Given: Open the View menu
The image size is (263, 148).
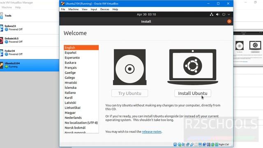Looking at the screenshot, I should pyautogui.click(x=85, y=9).
